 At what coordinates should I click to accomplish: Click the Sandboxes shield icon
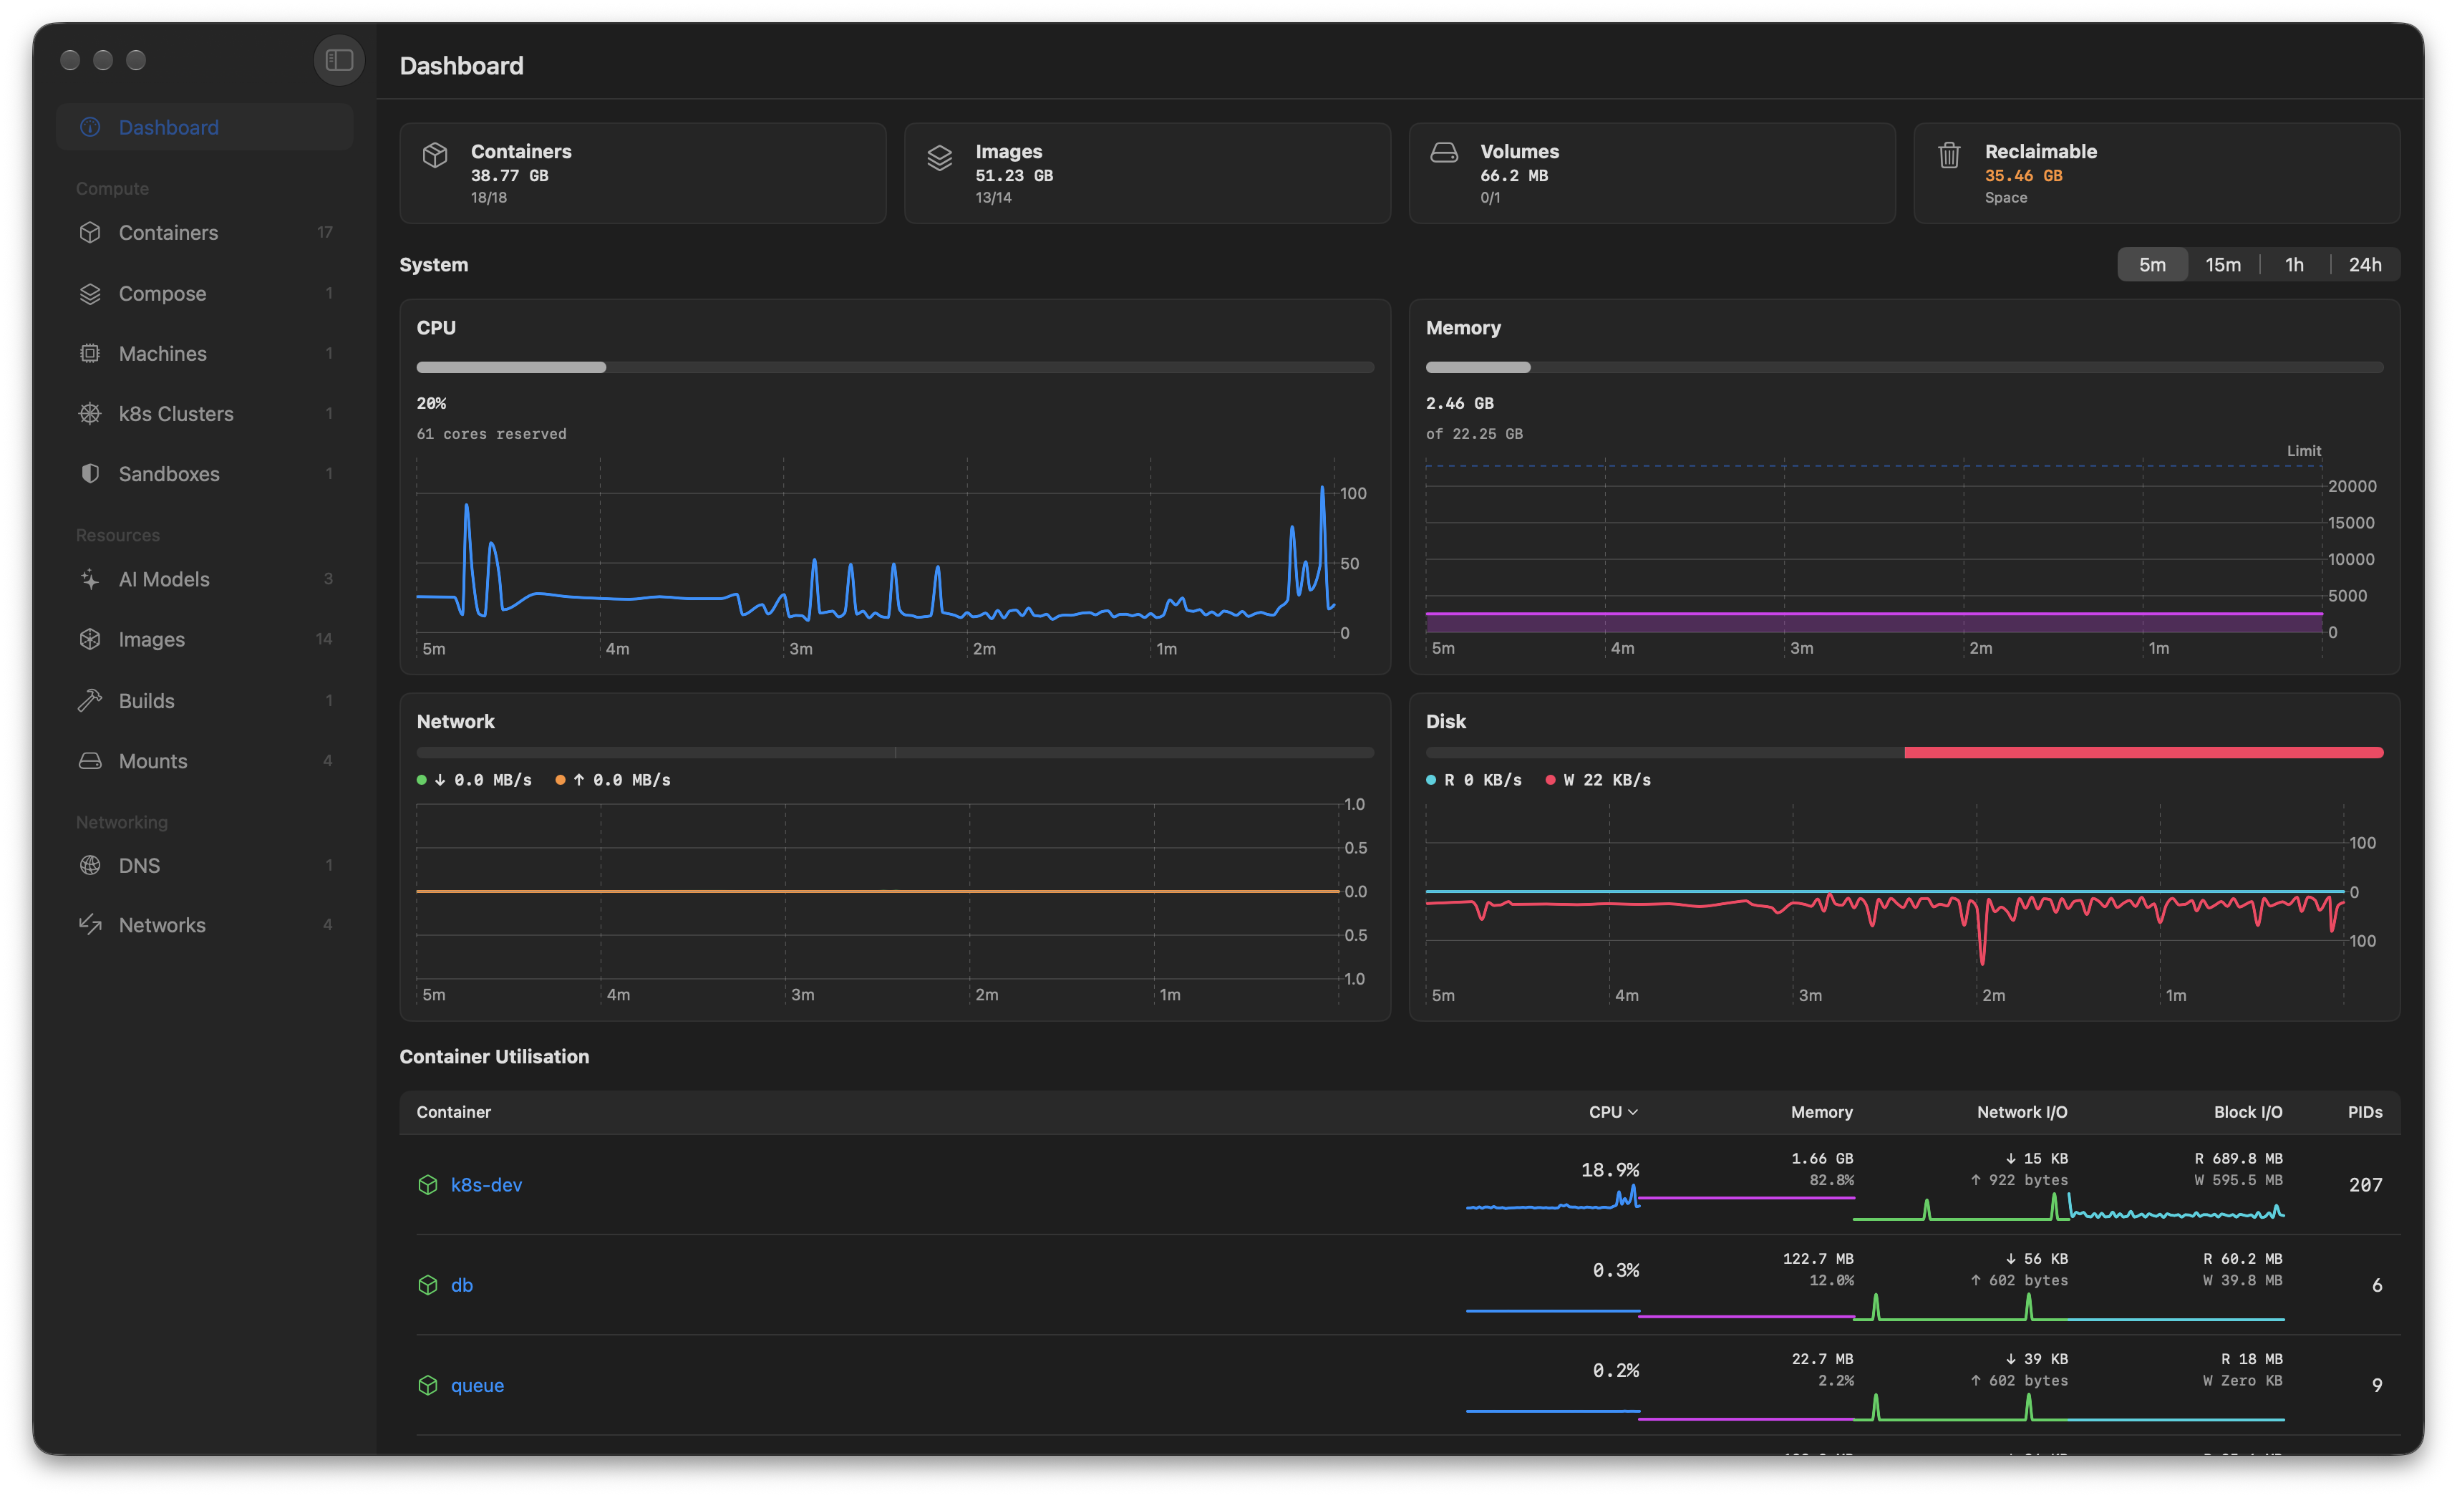(x=89, y=473)
